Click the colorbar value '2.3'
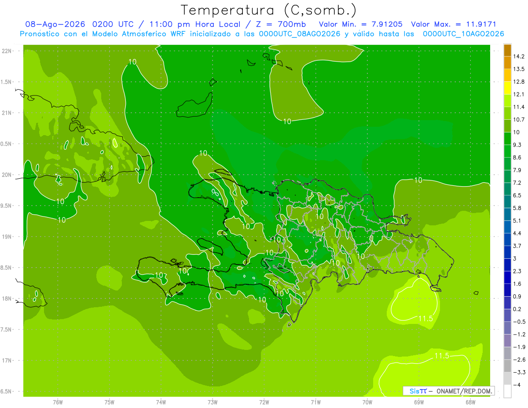 click(517, 271)
